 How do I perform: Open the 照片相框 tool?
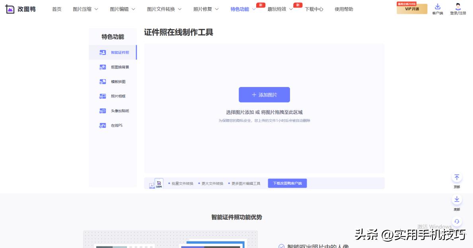coord(115,96)
